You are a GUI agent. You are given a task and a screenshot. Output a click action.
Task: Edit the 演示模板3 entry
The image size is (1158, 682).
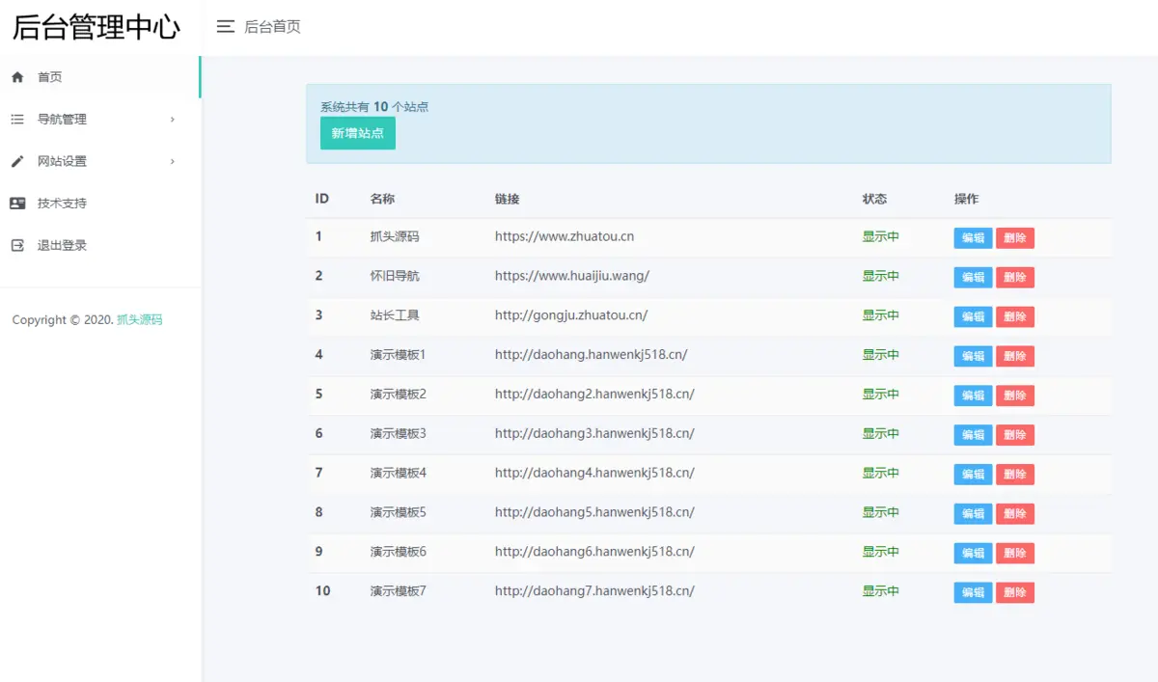973,435
